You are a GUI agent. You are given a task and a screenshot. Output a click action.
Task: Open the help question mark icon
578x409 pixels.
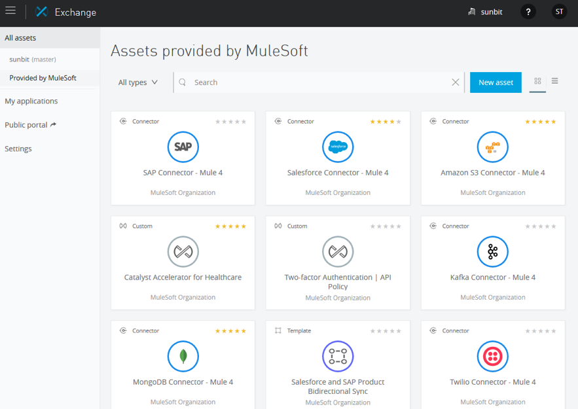(528, 12)
